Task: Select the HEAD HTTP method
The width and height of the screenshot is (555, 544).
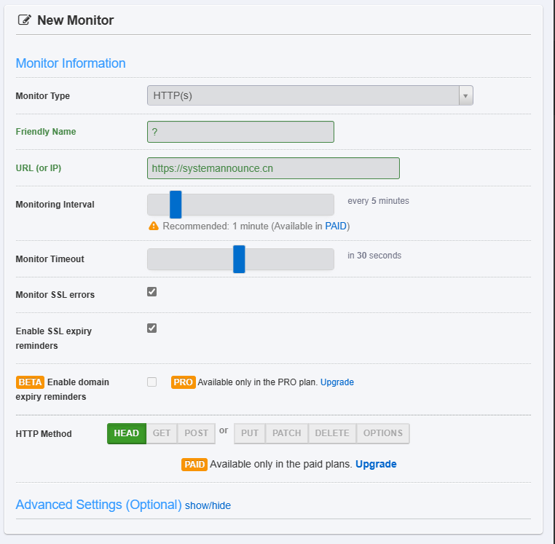Action: click(126, 433)
